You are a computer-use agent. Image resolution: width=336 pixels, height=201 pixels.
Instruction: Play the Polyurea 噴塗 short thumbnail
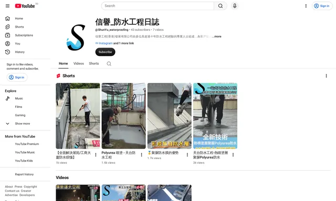[x=124, y=116]
